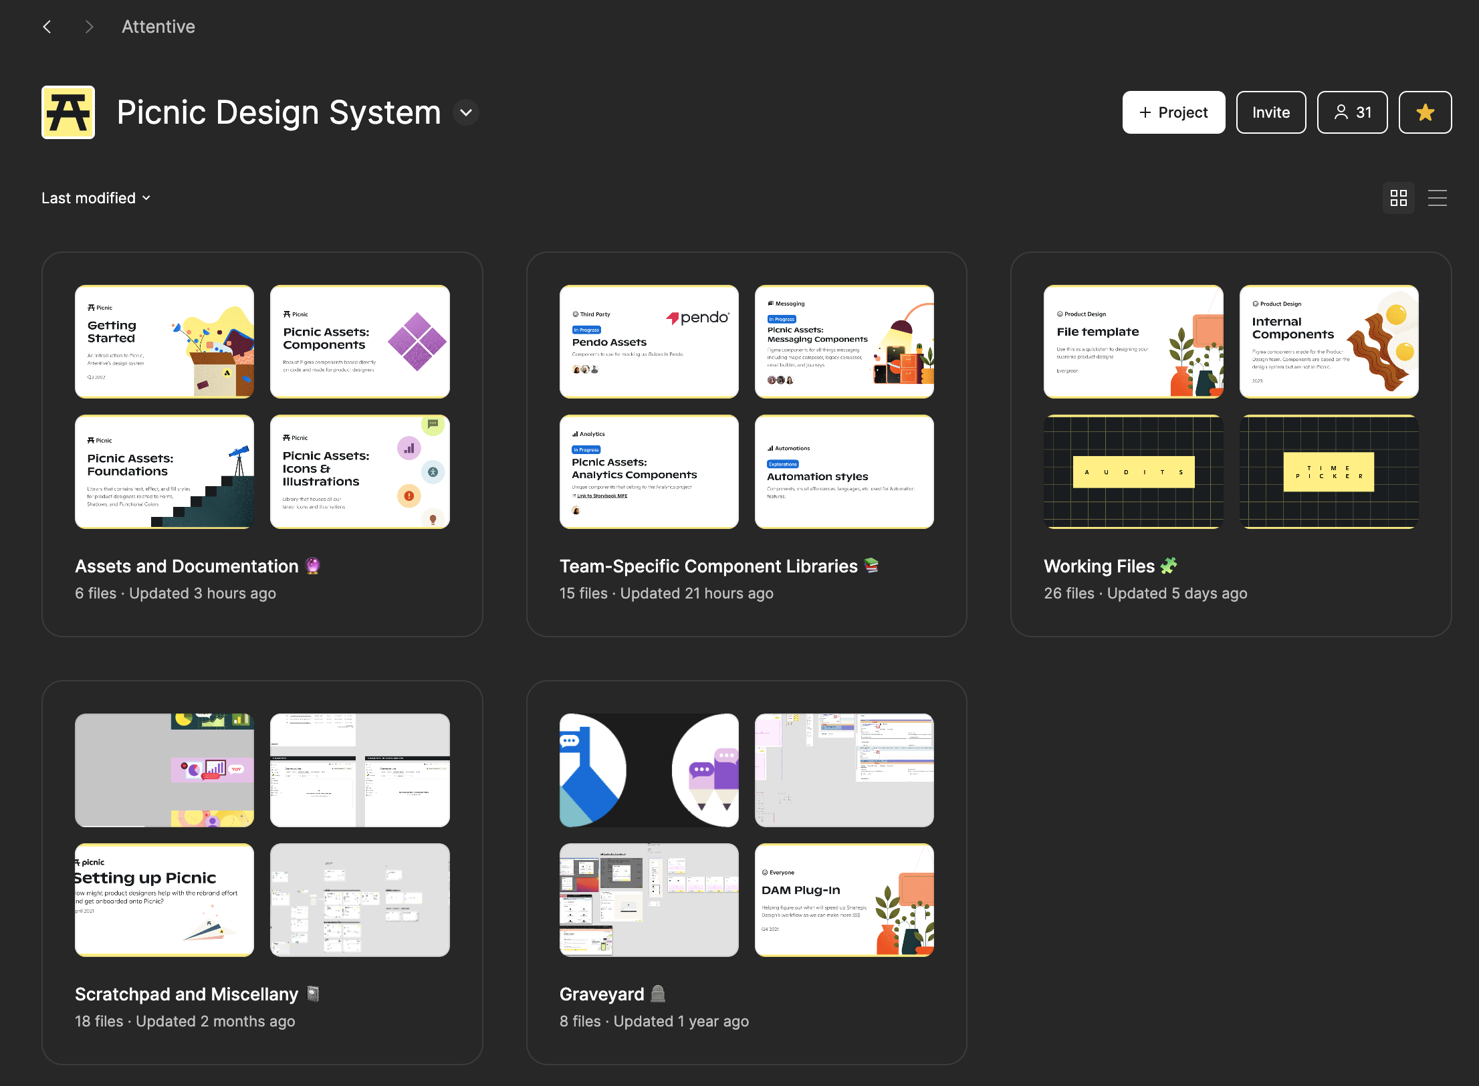Open the Graveyard project title
This screenshot has height=1086, width=1479.
(x=602, y=994)
